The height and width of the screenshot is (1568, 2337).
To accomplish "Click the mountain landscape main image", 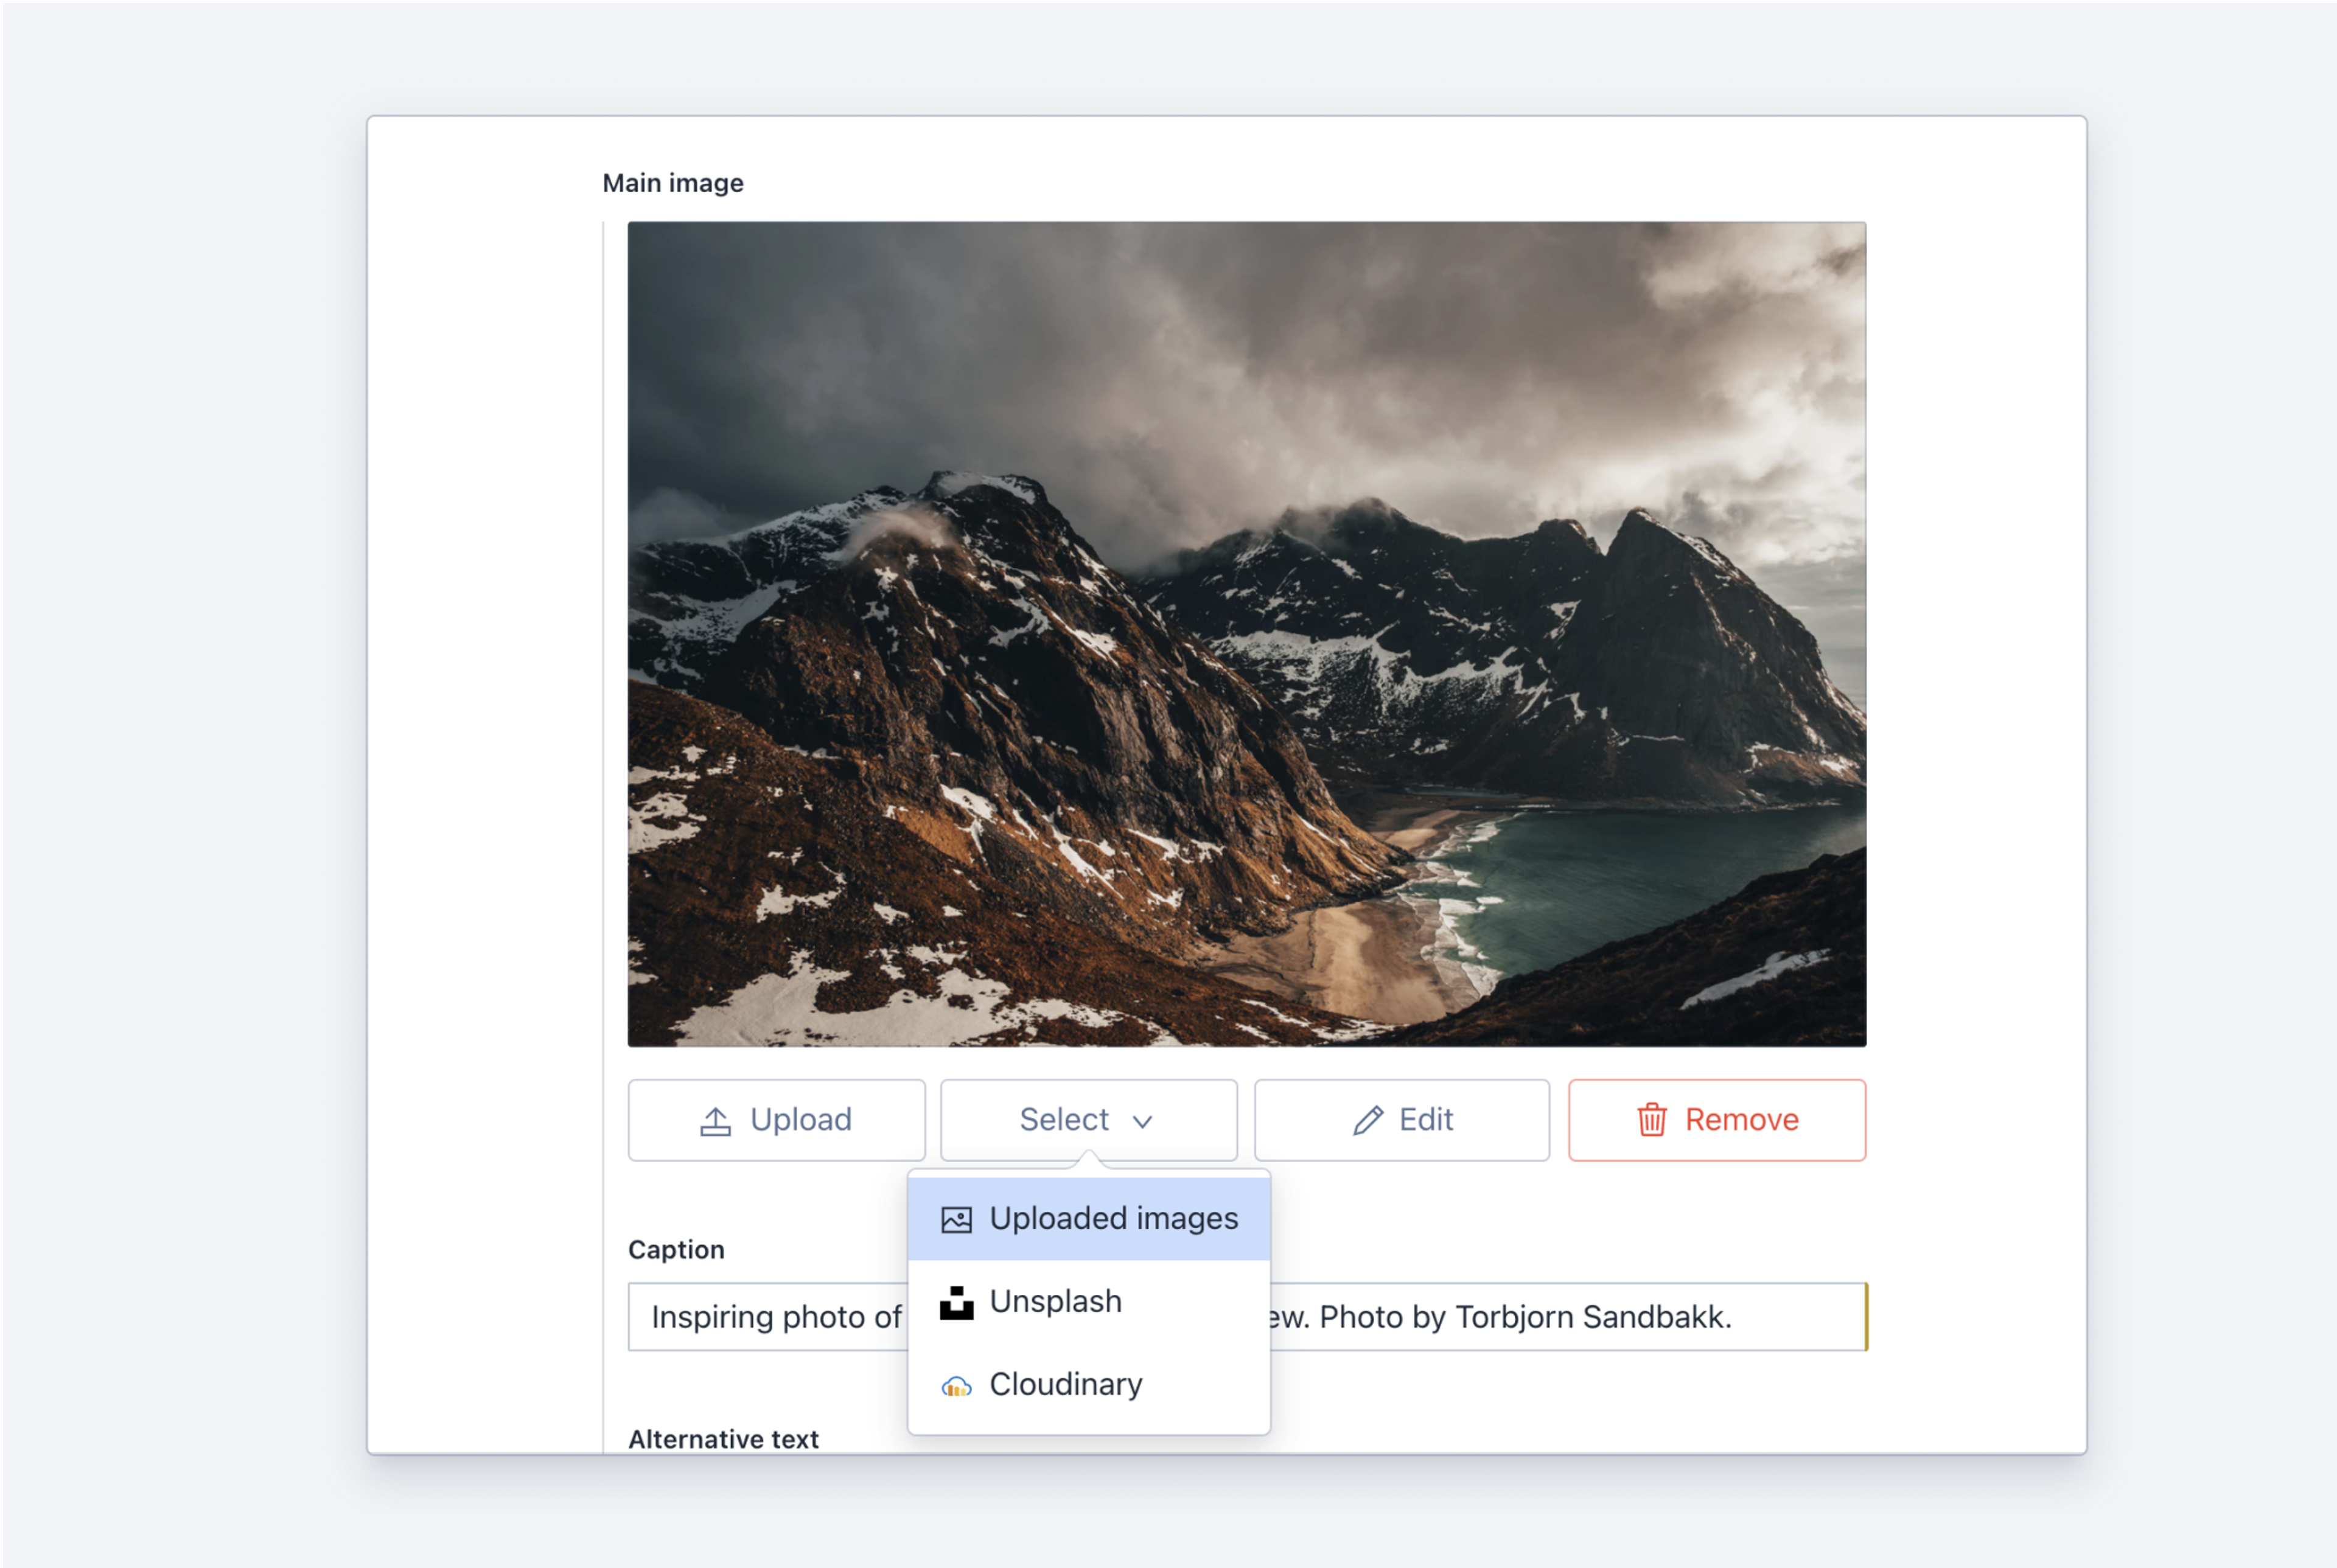I will (1246, 634).
